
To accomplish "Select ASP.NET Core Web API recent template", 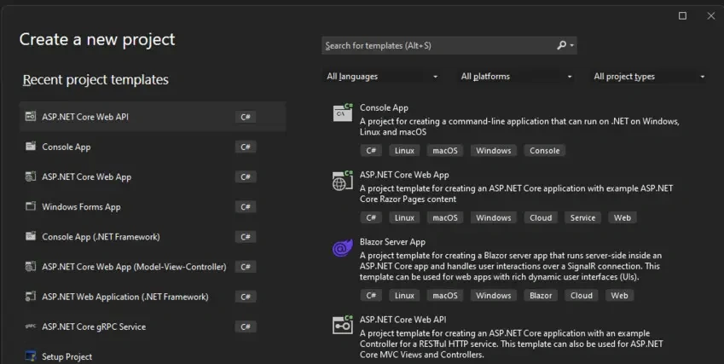I will pyautogui.click(x=153, y=117).
